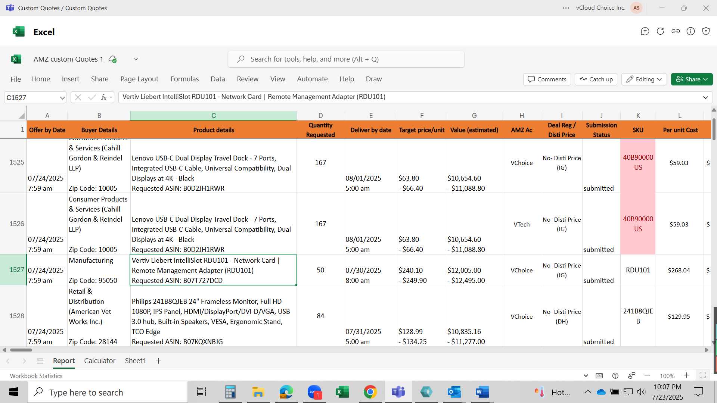Go to next sheet arrow

[x=24, y=361]
